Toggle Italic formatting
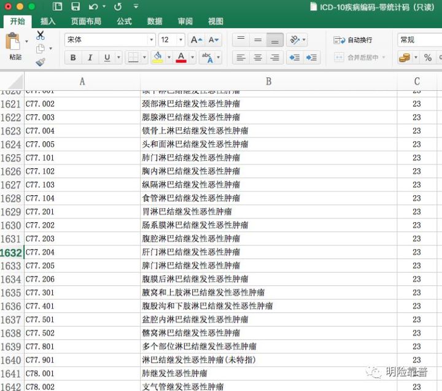Viewport: 442px width, 391px height. [x=90, y=58]
